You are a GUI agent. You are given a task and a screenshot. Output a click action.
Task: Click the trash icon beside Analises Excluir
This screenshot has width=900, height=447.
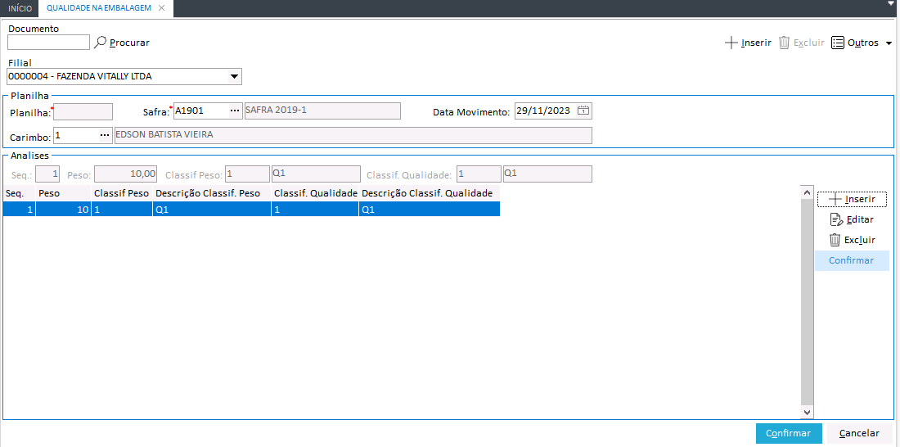[x=835, y=240]
